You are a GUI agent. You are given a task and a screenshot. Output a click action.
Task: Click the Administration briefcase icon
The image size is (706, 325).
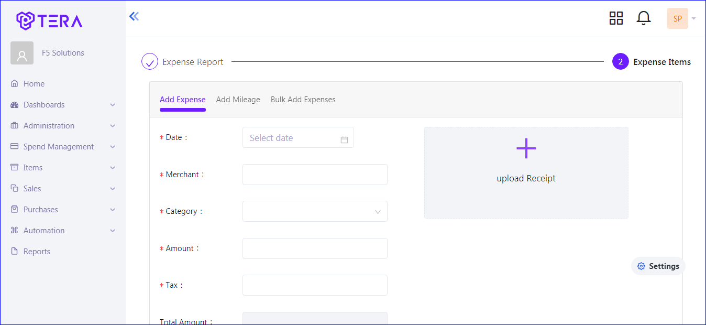click(x=14, y=126)
